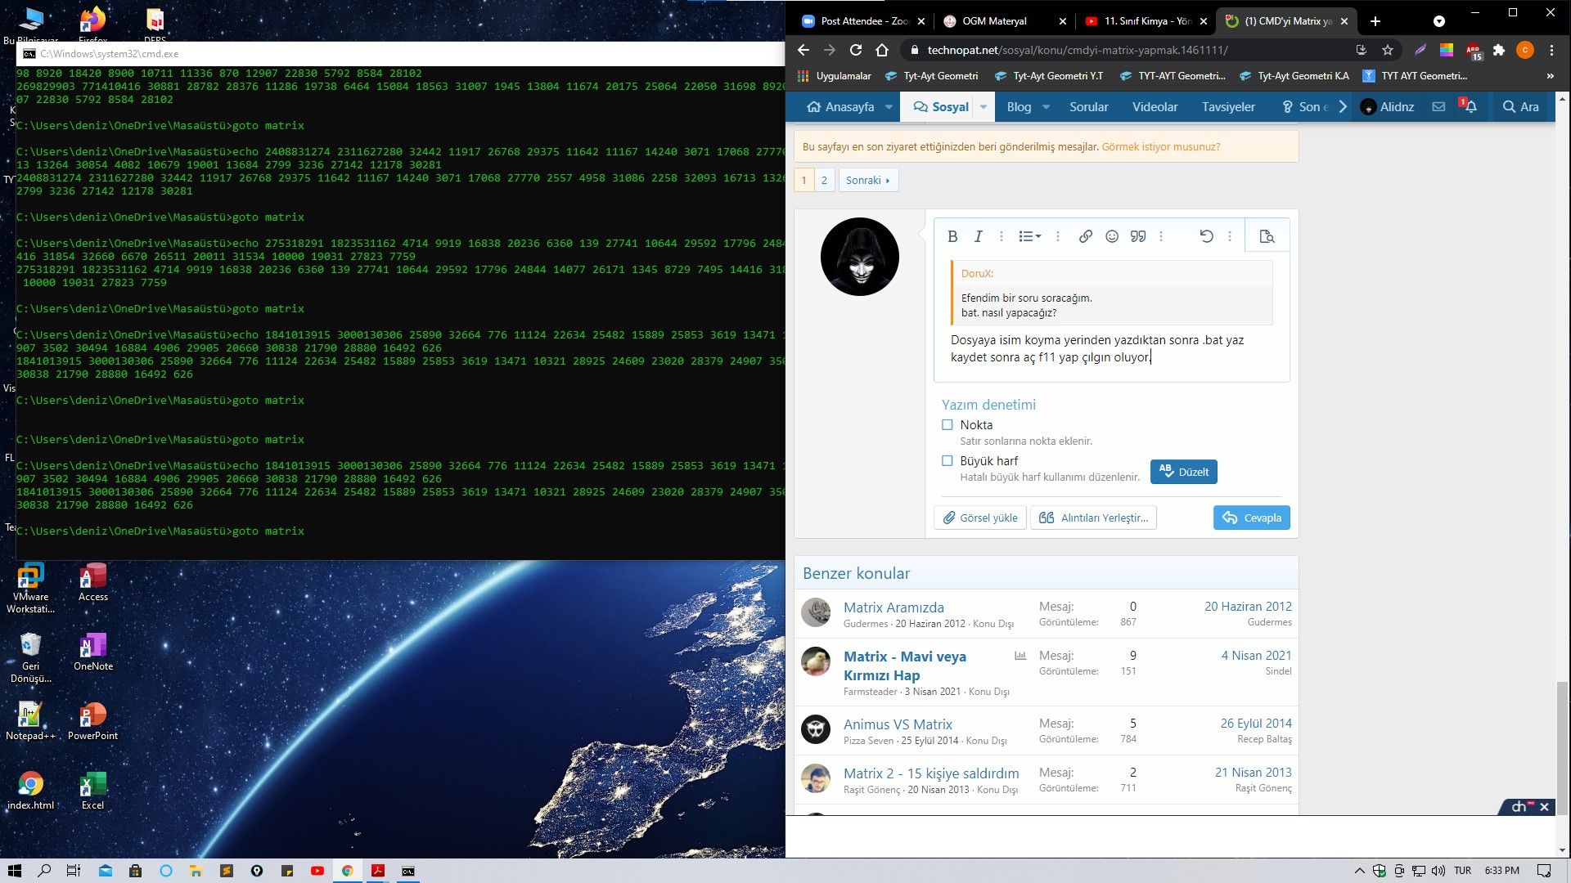Image resolution: width=1571 pixels, height=883 pixels.
Task: Toggle bold formatting in the reply editor
Action: [x=952, y=236]
